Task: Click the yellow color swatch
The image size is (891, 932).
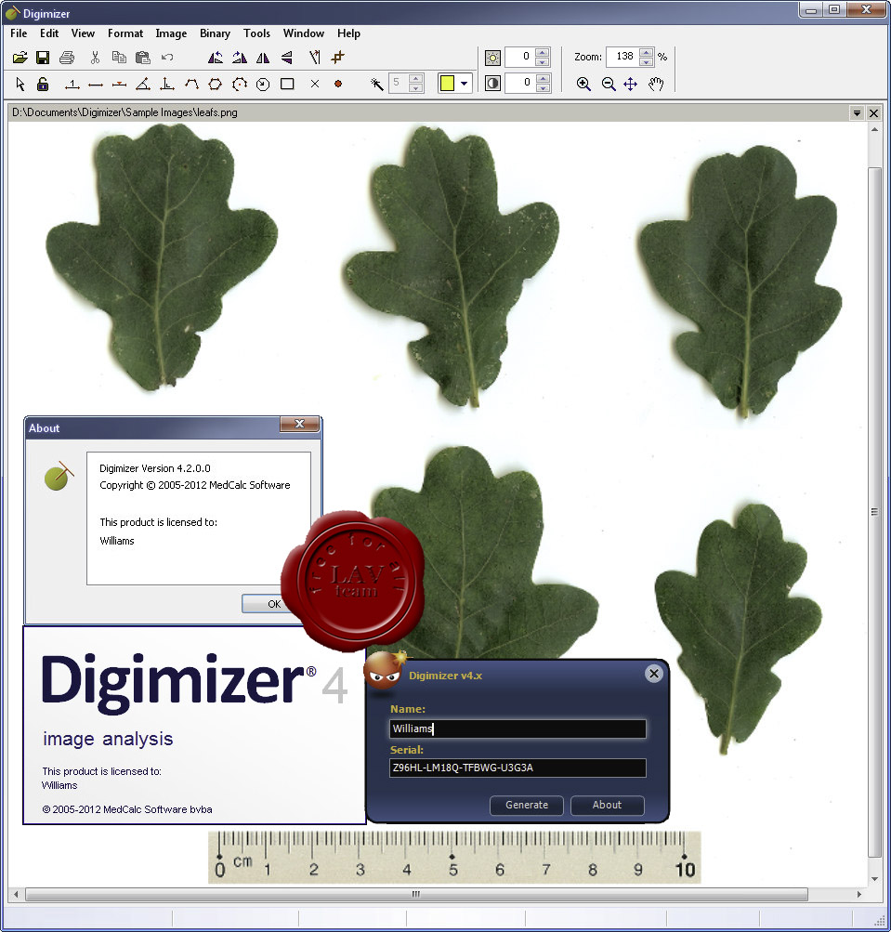Action: (448, 84)
